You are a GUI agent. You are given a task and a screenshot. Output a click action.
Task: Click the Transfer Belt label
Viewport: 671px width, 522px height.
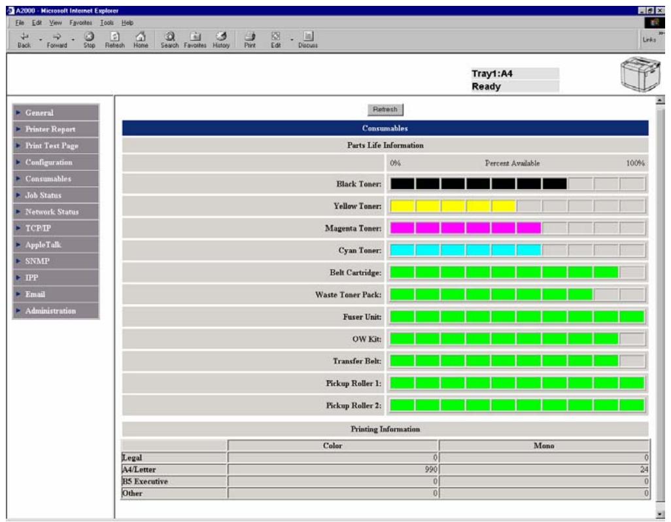[x=357, y=361]
